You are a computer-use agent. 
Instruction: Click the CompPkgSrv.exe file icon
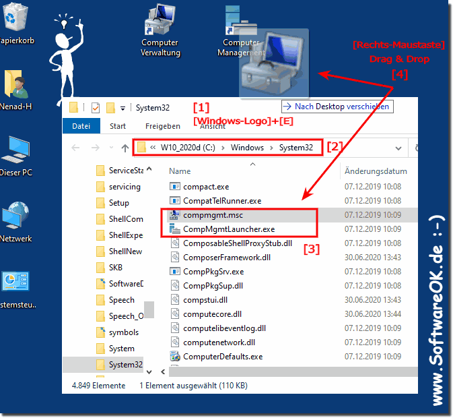[175, 272]
